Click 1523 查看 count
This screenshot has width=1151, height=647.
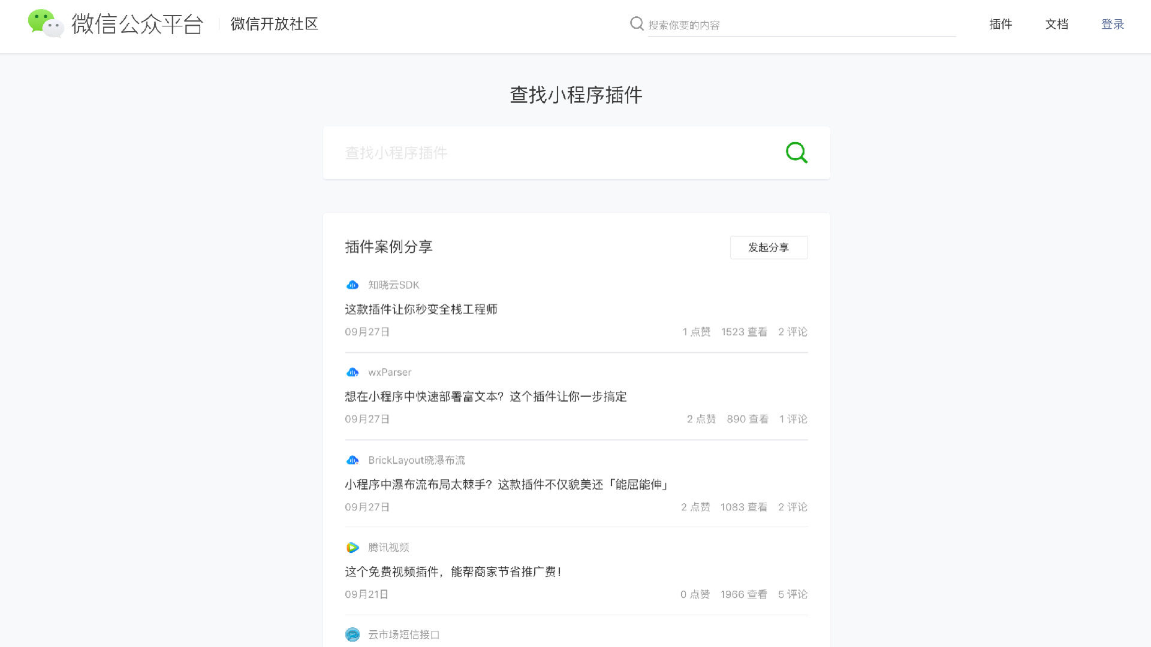(x=744, y=332)
